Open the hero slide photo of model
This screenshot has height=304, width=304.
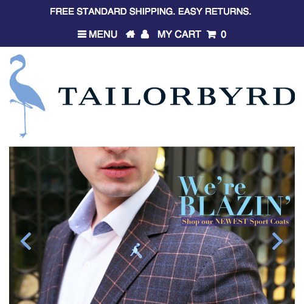[x=152, y=225]
